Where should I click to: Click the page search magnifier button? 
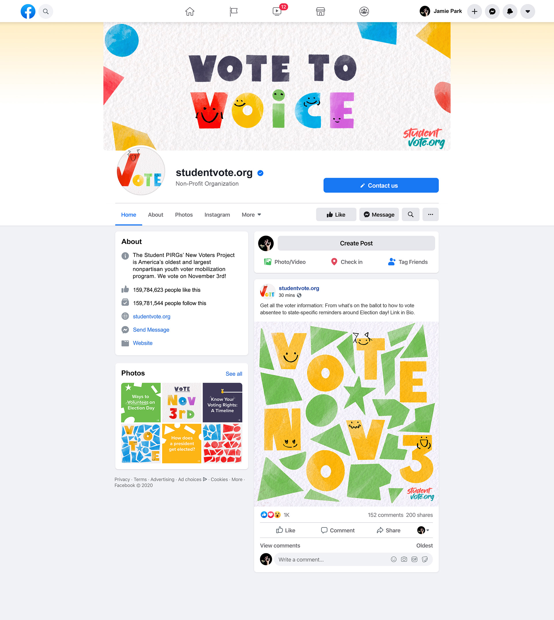pyautogui.click(x=410, y=215)
